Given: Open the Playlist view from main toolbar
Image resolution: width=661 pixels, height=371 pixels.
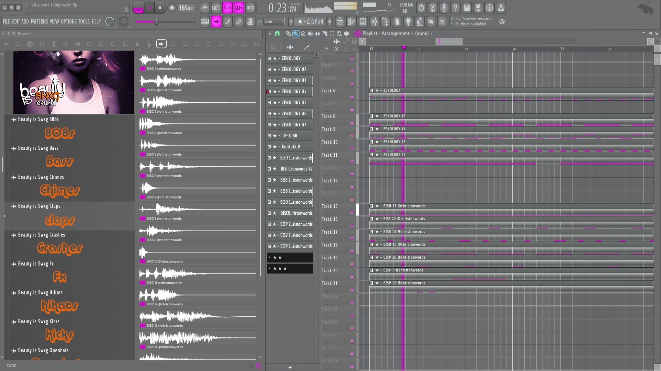Looking at the screenshot, I should point(340,22).
